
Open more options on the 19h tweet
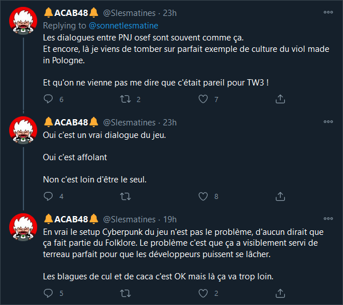[328, 218]
